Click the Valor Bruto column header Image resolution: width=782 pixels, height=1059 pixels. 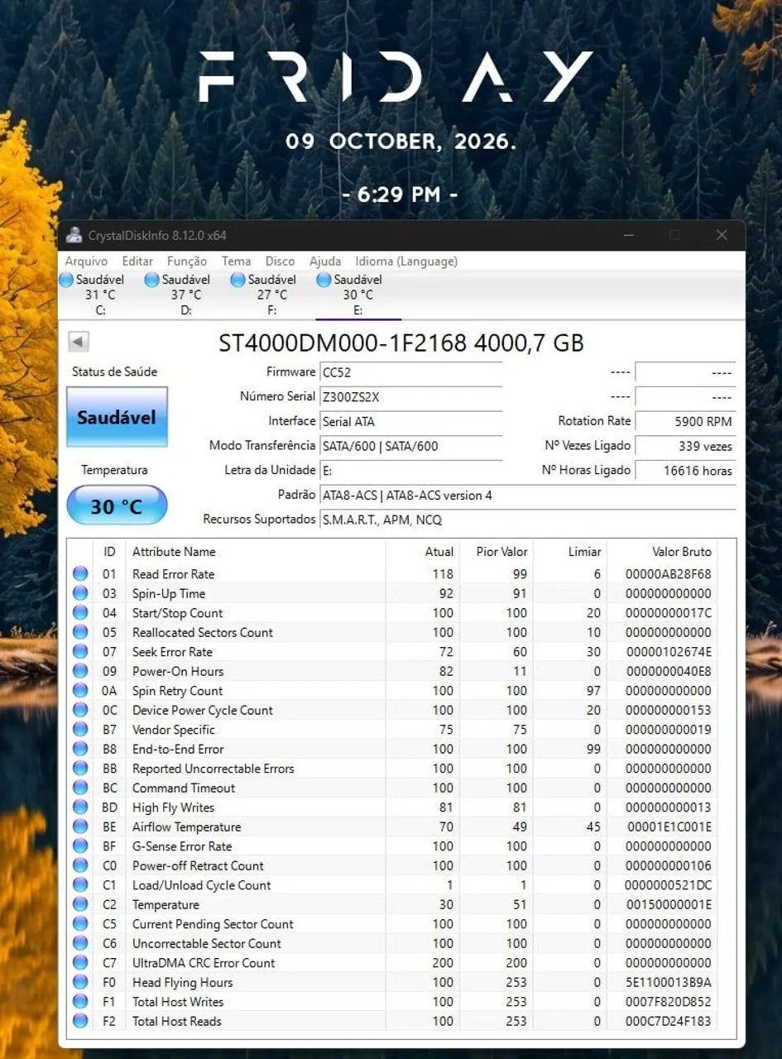tap(682, 552)
